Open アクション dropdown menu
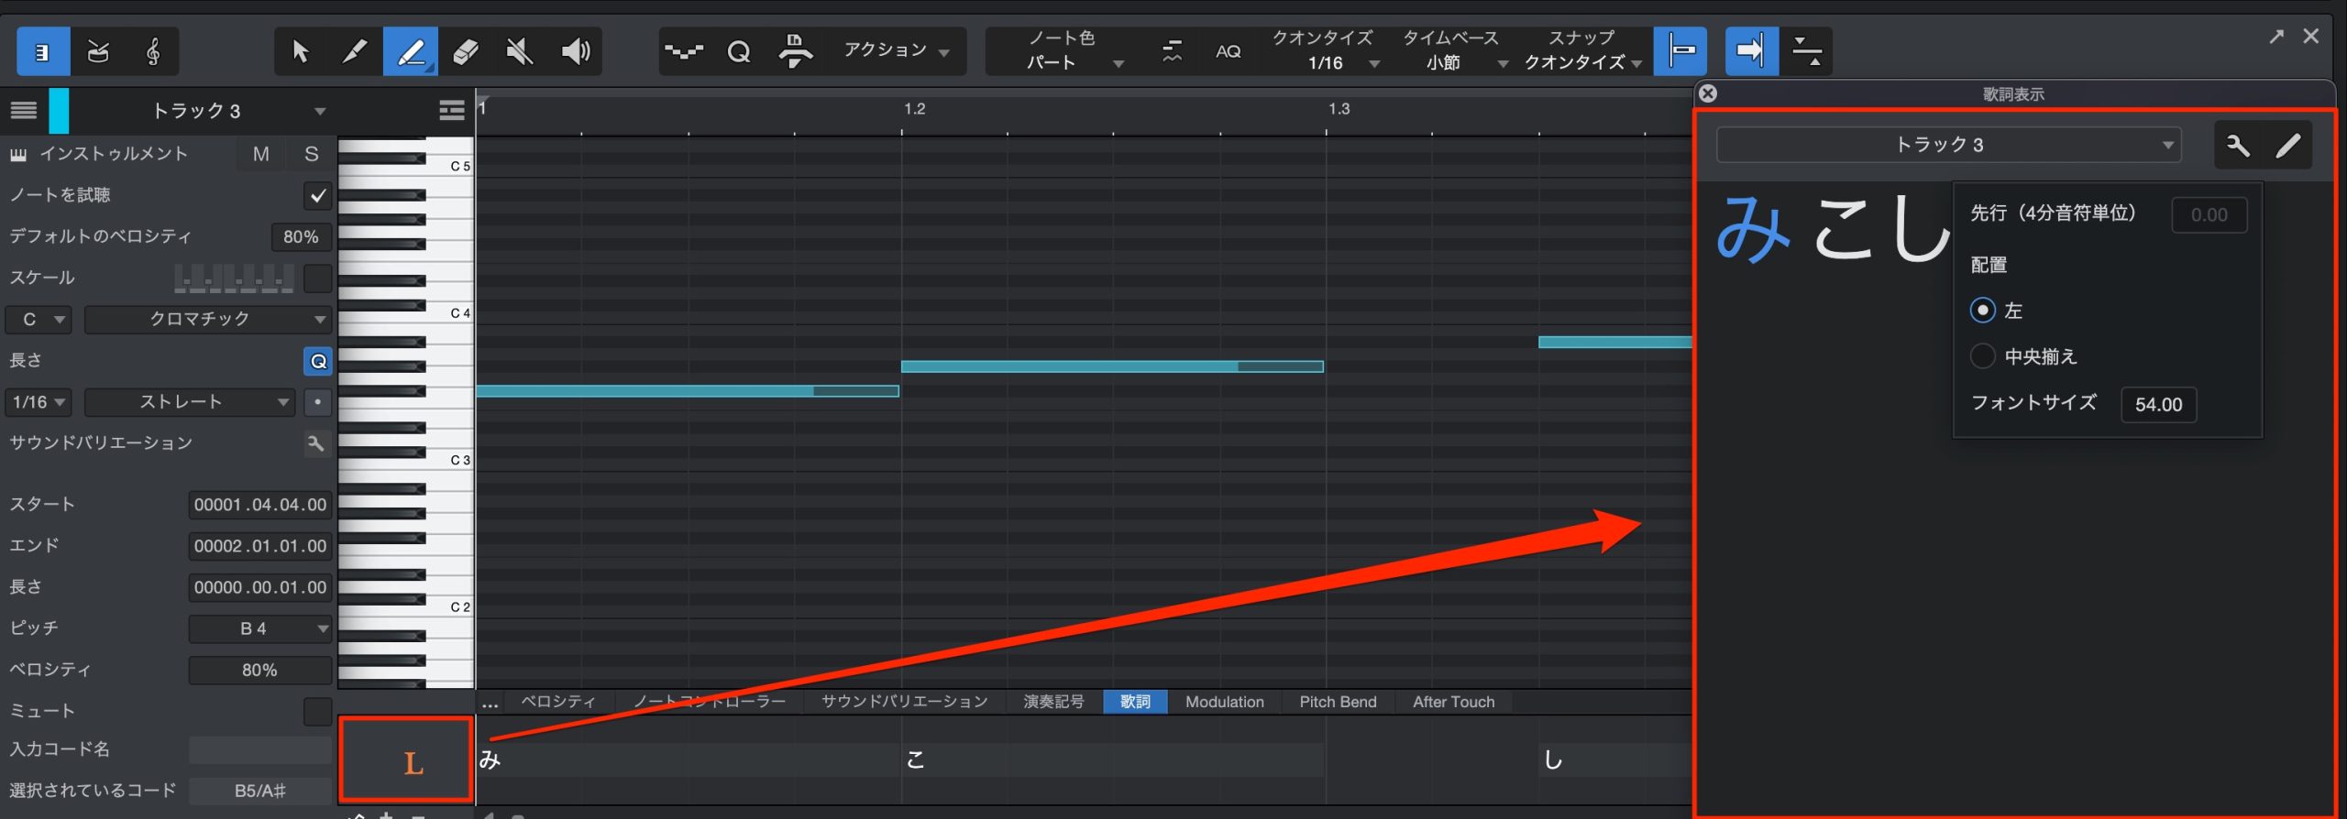The image size is (2347, 819). click(896, 51)
